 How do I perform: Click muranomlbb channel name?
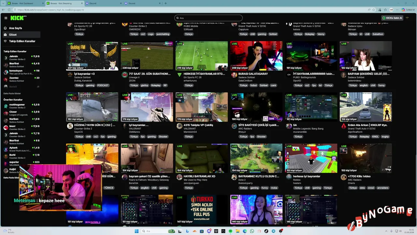click(300, 132)
